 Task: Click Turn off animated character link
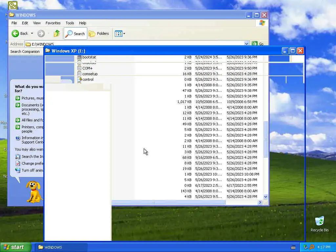point(29,170)
